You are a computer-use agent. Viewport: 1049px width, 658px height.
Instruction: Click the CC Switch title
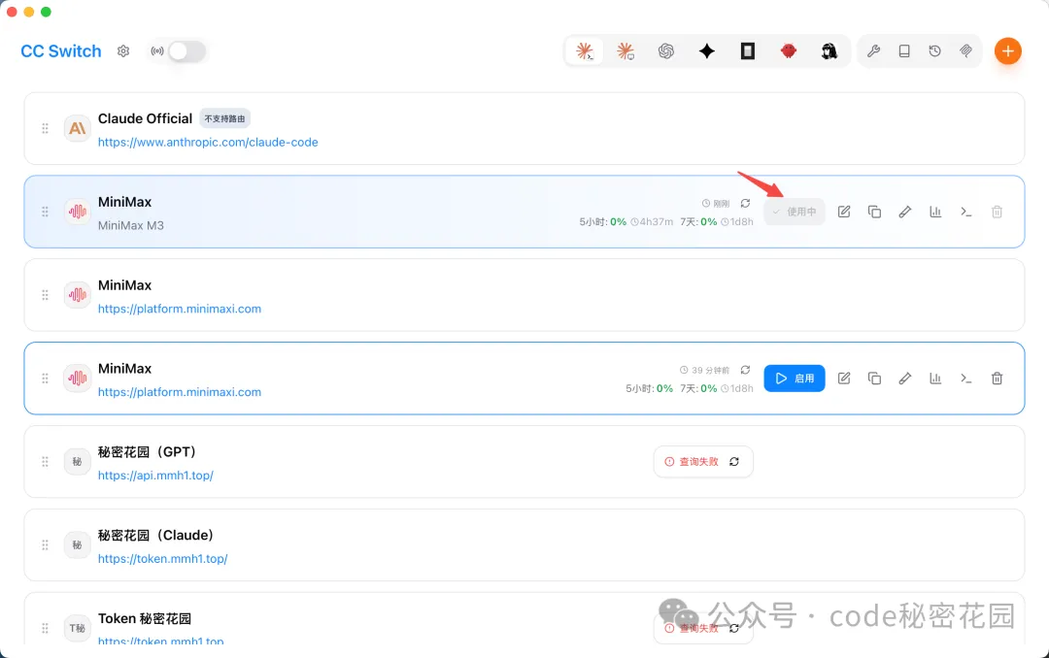coord(61,51)
